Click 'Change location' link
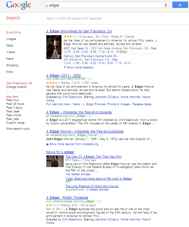Image resolution: width=189 pixels, height=227 pixels. coord(17,87)
